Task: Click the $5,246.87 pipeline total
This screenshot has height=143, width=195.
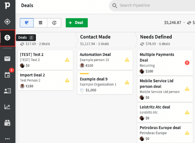Action: (x=172, y=23)
